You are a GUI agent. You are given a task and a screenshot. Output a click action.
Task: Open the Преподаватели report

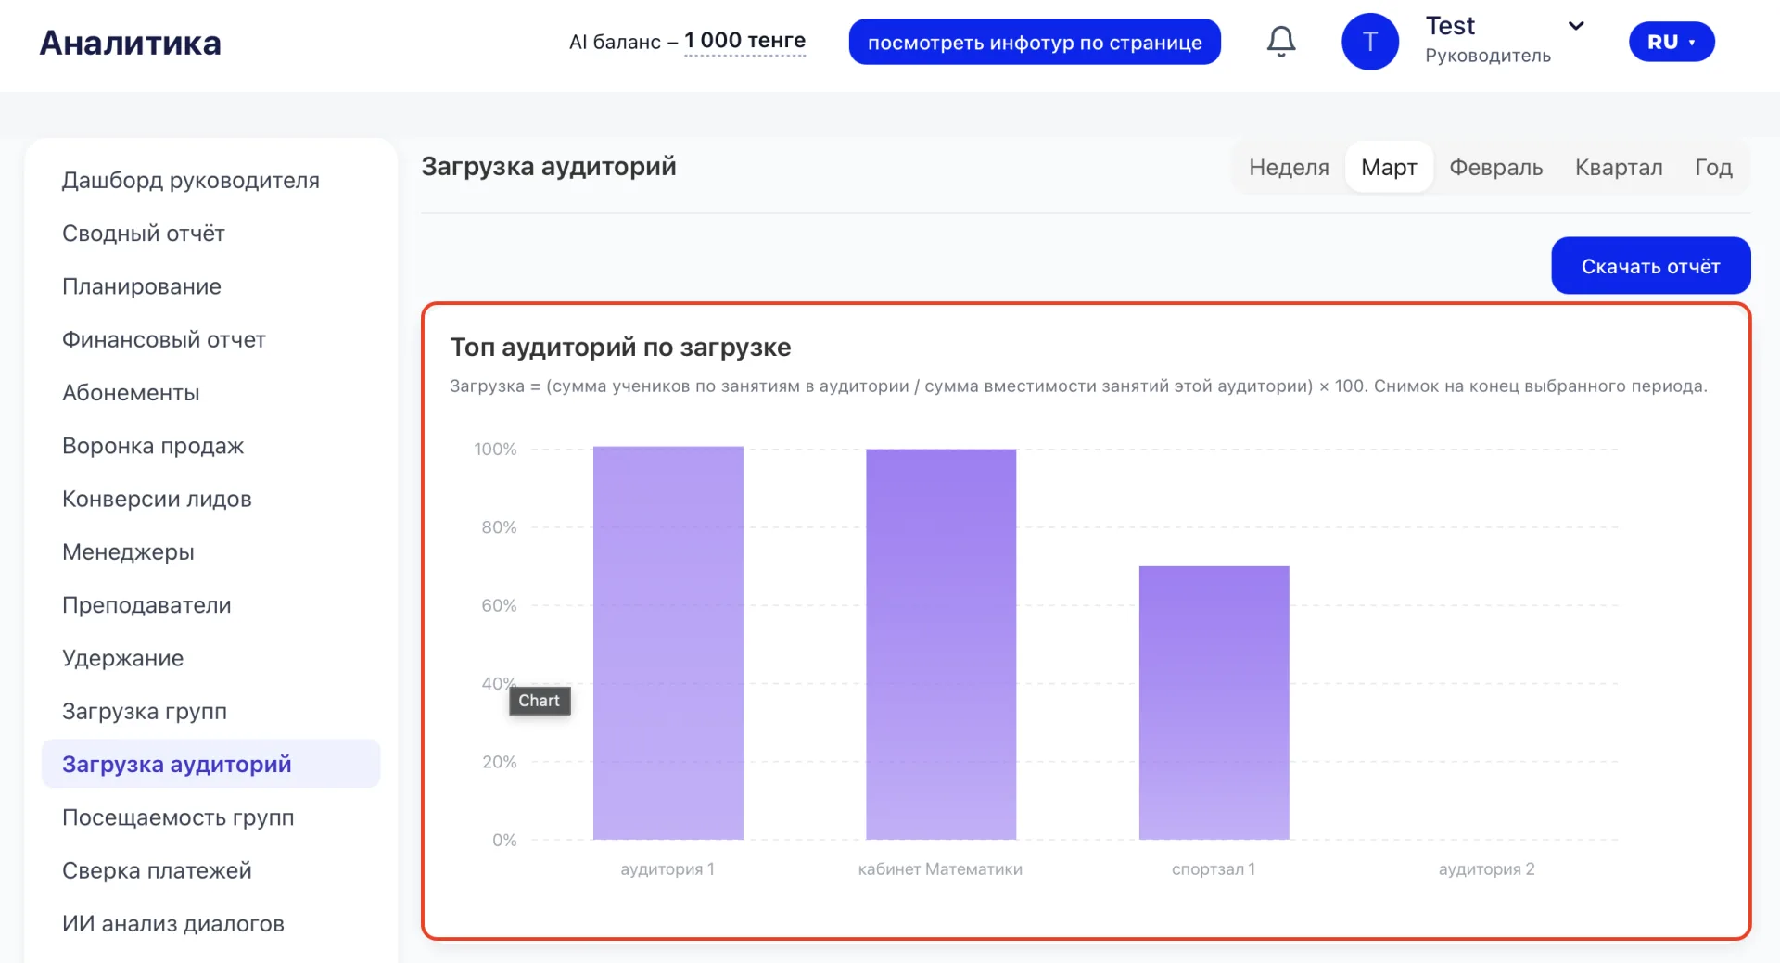(x=146, y=605)
